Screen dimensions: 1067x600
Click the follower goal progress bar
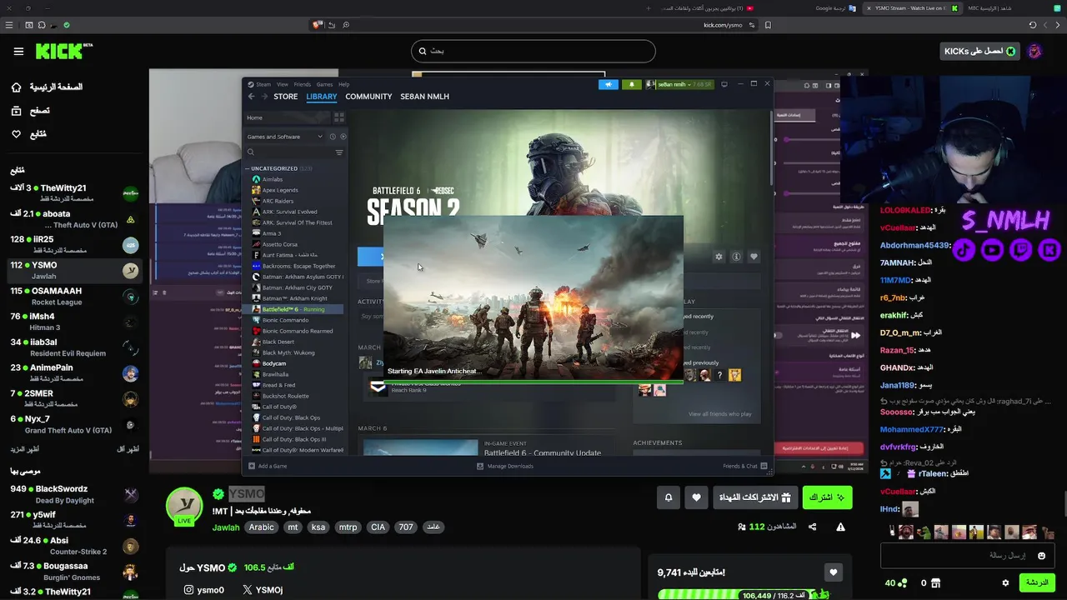[744, 595]
